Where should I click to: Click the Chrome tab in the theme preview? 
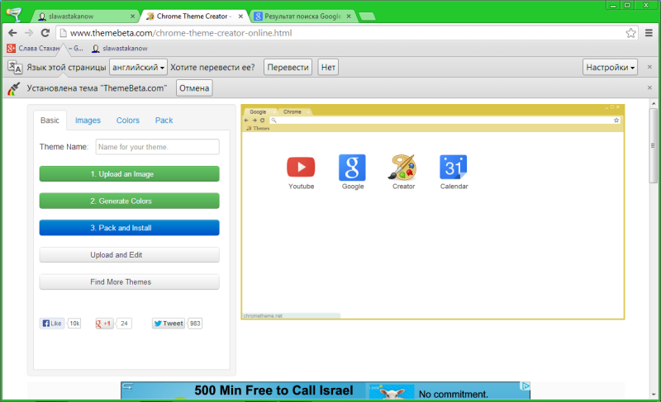coord(294,111)
